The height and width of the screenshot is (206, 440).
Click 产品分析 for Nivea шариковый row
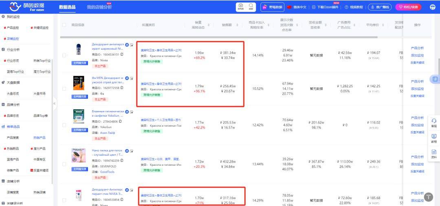coord(417,48)
